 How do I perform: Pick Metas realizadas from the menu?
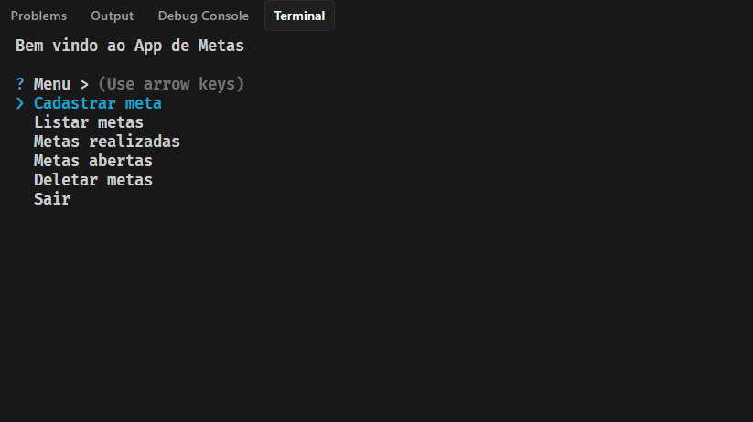tap(106, 142)
